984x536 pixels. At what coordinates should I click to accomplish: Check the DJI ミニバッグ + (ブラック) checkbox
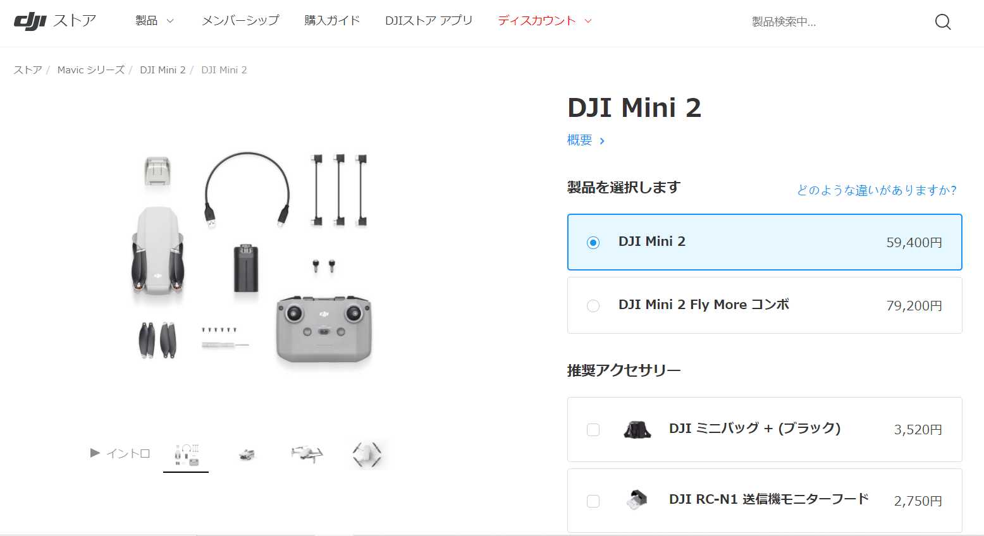(593, 430)
